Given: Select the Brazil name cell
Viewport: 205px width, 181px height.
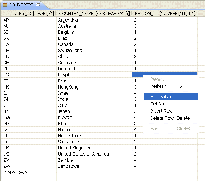Looking at the screenshot, I should (94, 38).
